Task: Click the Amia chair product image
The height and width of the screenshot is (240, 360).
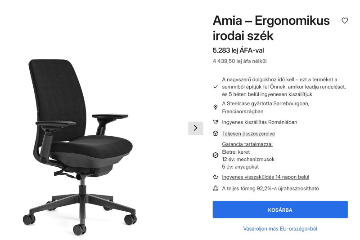Action: point(80,147)
